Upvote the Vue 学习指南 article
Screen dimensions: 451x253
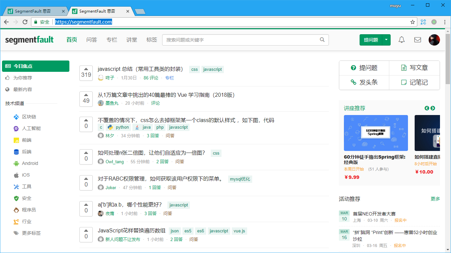[x=86, y=95]
